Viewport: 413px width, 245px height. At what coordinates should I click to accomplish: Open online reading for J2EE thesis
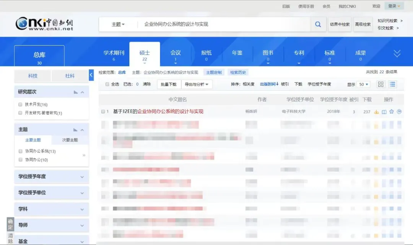(x=384, y=112)
